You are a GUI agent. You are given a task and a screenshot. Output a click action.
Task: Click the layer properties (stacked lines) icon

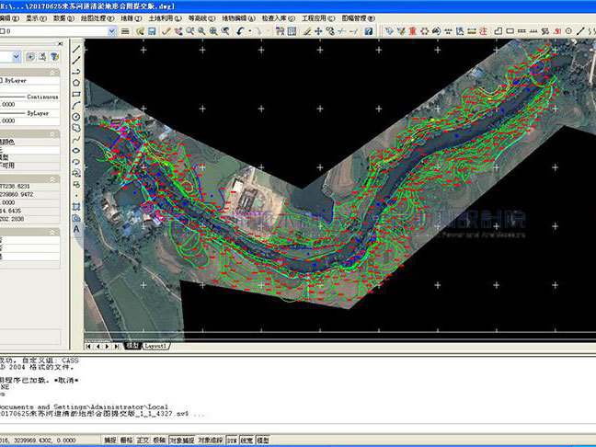coord(125,31)
